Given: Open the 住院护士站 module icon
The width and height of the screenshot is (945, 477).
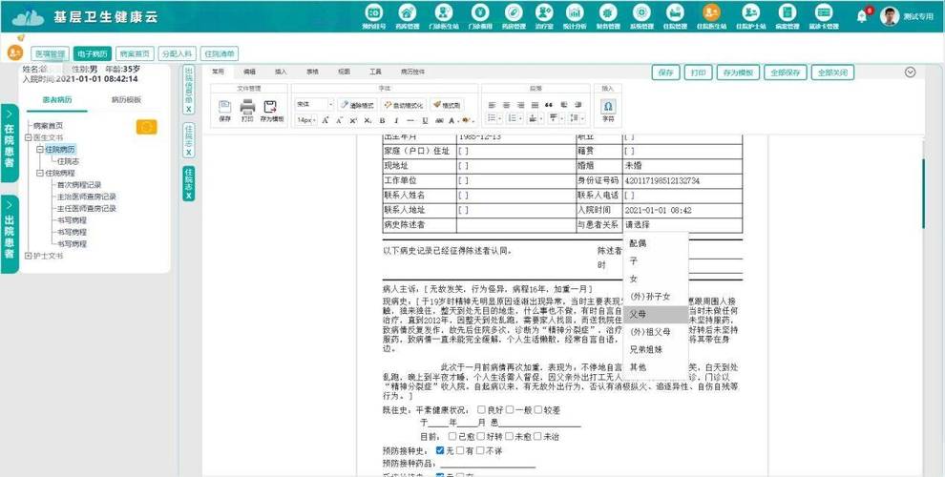Looking at the screenshot, I should [x=750, y=12].
